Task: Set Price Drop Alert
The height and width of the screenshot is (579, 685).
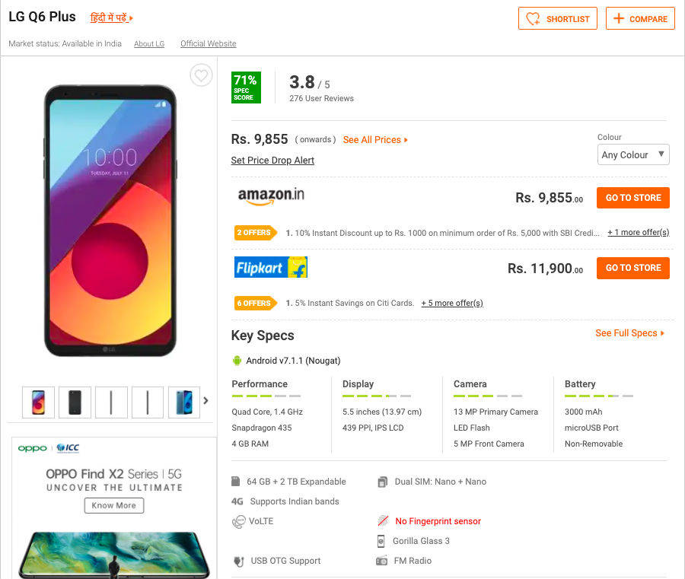Action: pos(272,161)
